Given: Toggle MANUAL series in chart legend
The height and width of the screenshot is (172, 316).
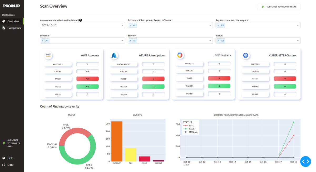Looking at the screenshot, I should pos(190,132).
